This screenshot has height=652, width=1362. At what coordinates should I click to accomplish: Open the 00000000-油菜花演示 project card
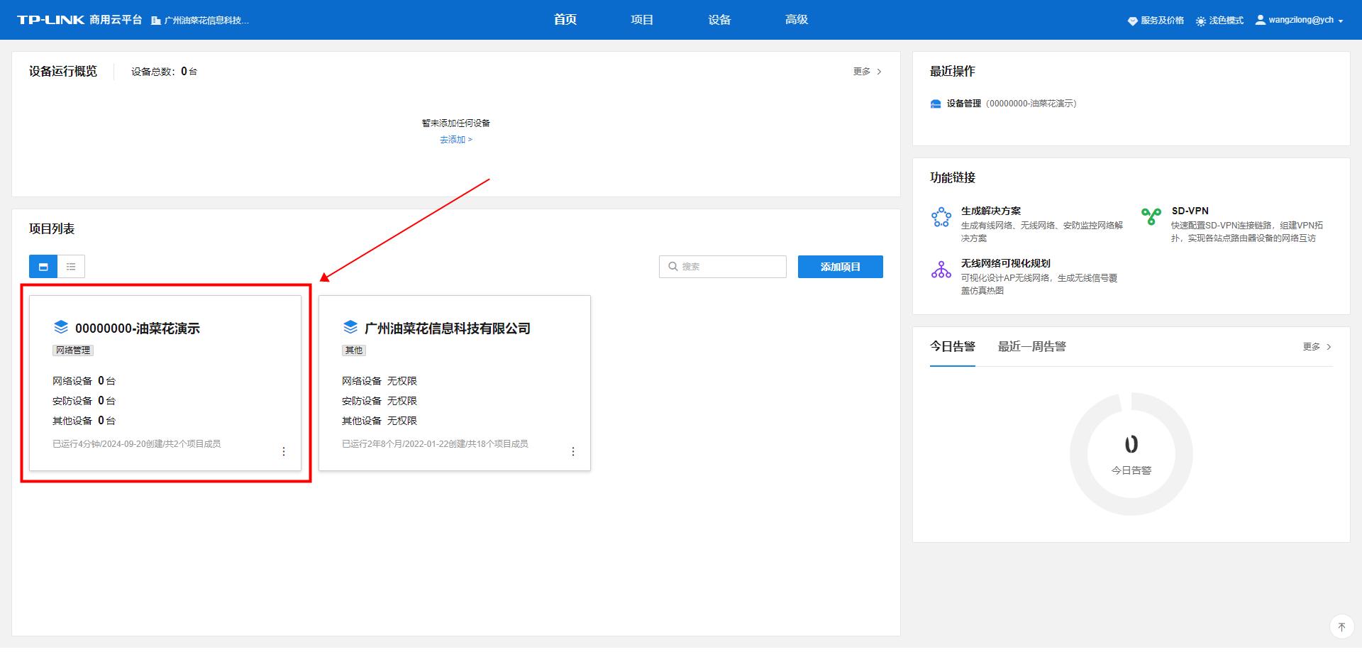165,383
